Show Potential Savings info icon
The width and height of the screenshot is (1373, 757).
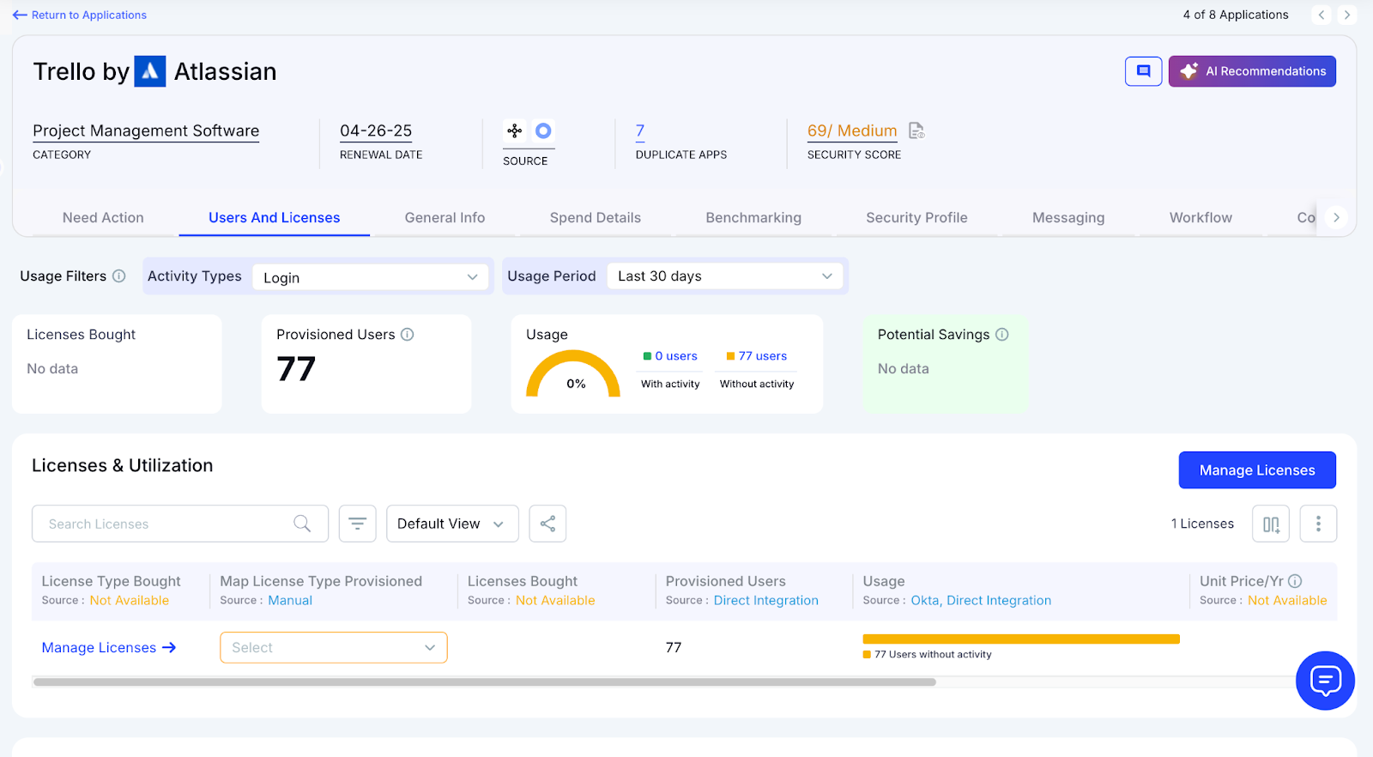click(1001, 334)
